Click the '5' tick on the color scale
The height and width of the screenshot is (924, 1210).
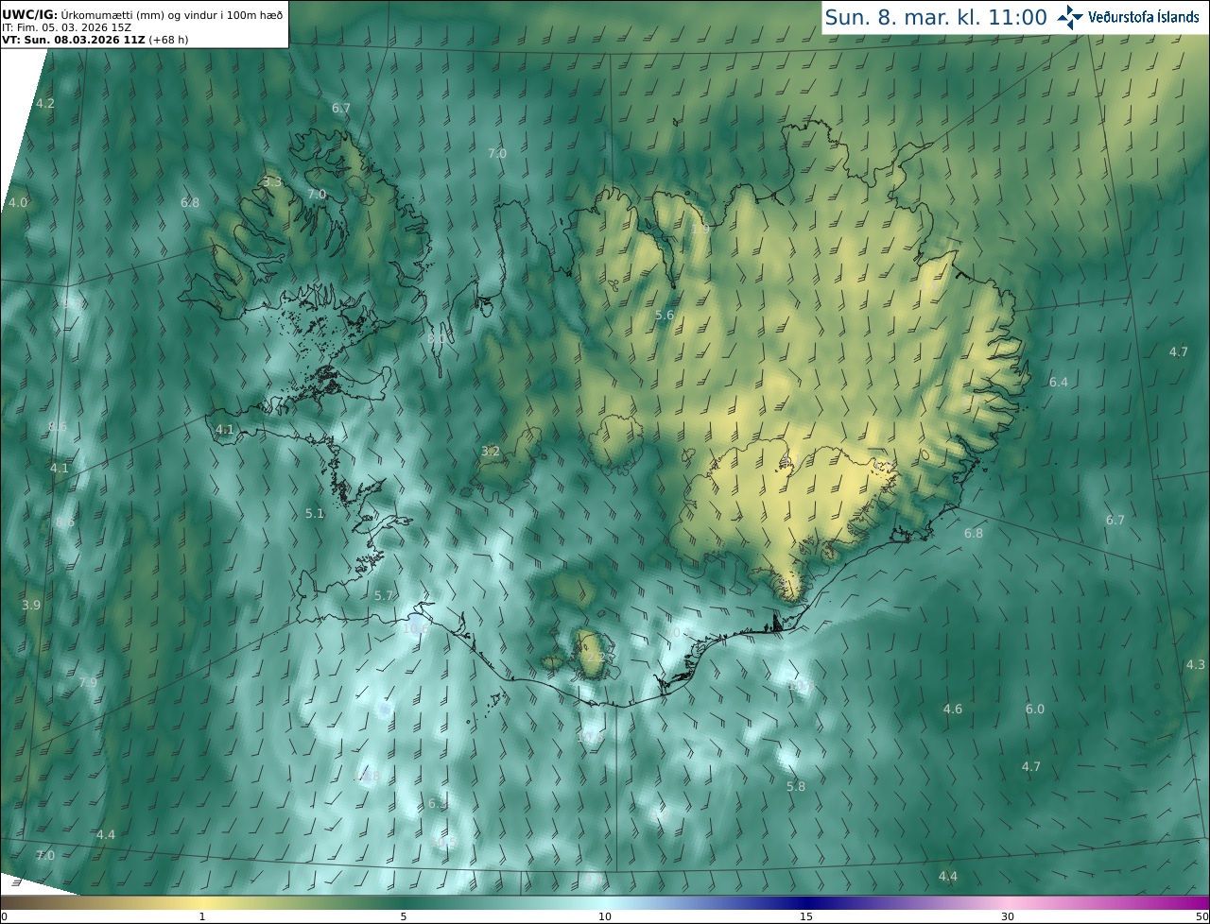coord(404,916)
